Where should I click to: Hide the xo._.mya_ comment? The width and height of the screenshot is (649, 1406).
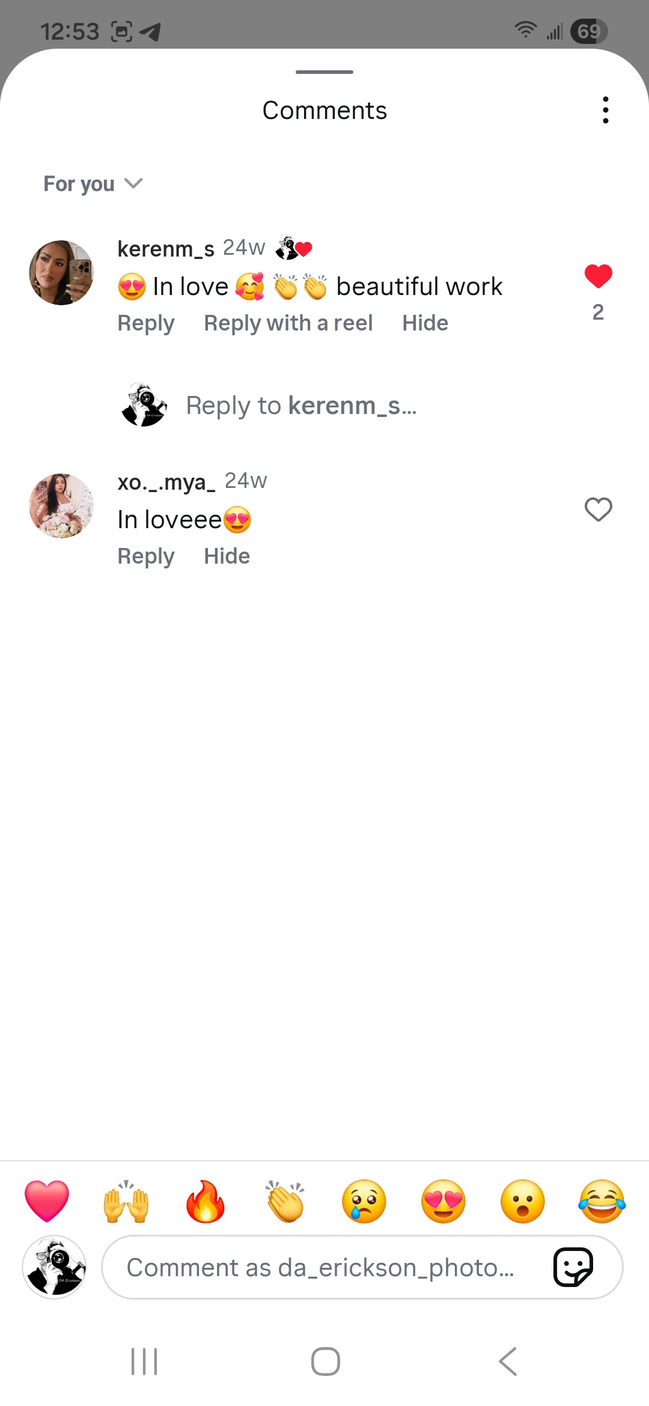(227, 556)
